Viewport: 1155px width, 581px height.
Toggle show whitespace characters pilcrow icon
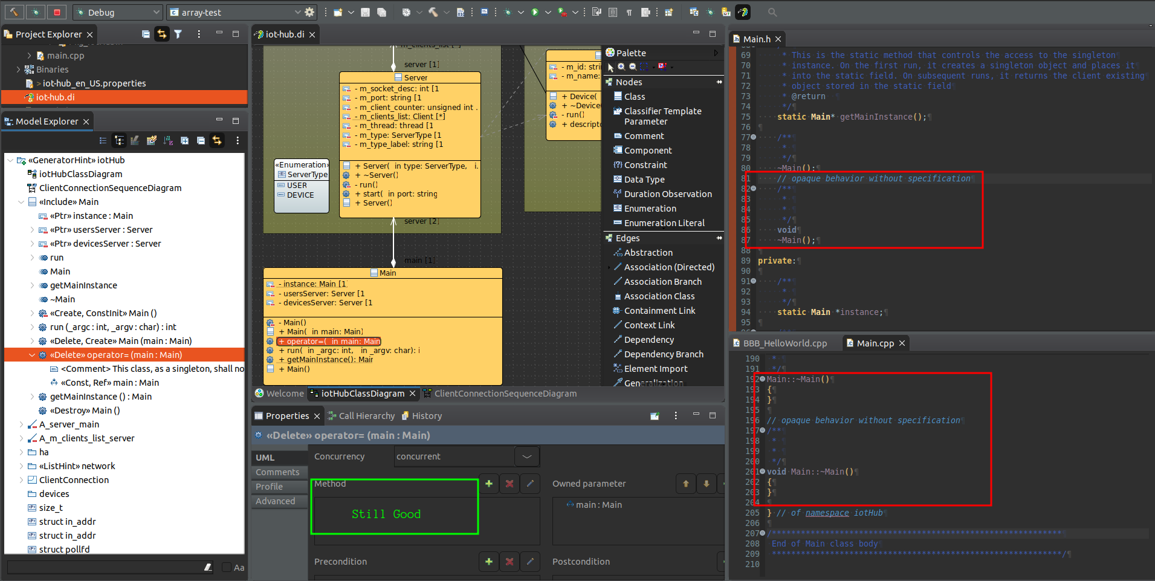(629, 12)
